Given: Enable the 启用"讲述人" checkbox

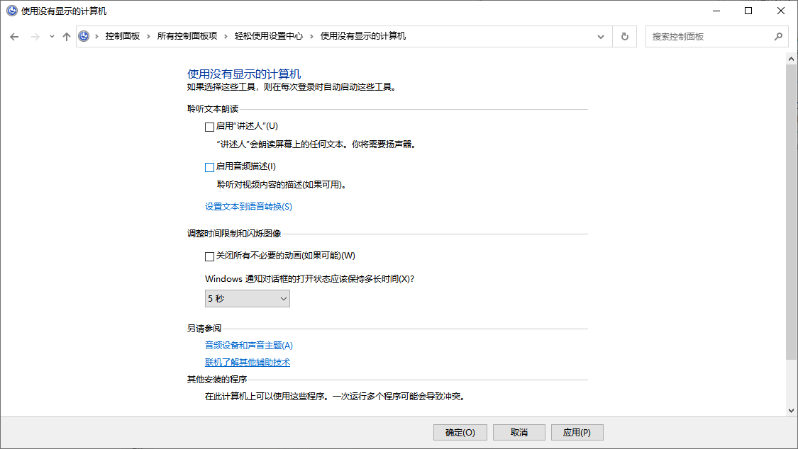Looking at the screenshot, I should (x=209, y=127).
